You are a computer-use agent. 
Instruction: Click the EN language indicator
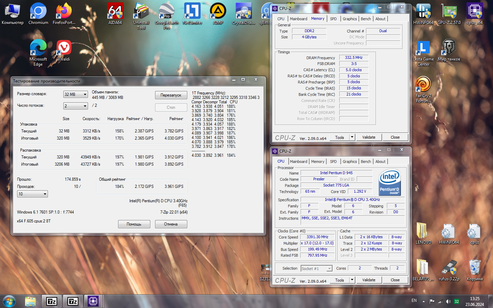coord(414,301)
